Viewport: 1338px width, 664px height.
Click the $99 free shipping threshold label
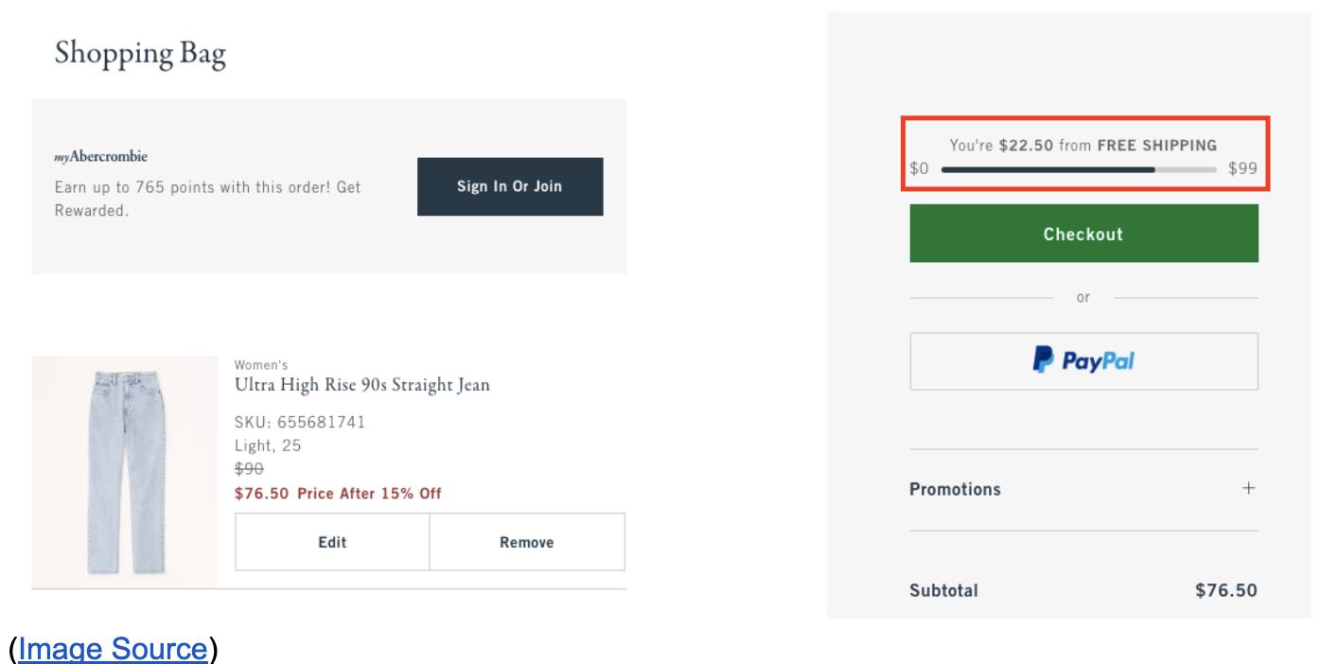click(x=1242, y=169)
